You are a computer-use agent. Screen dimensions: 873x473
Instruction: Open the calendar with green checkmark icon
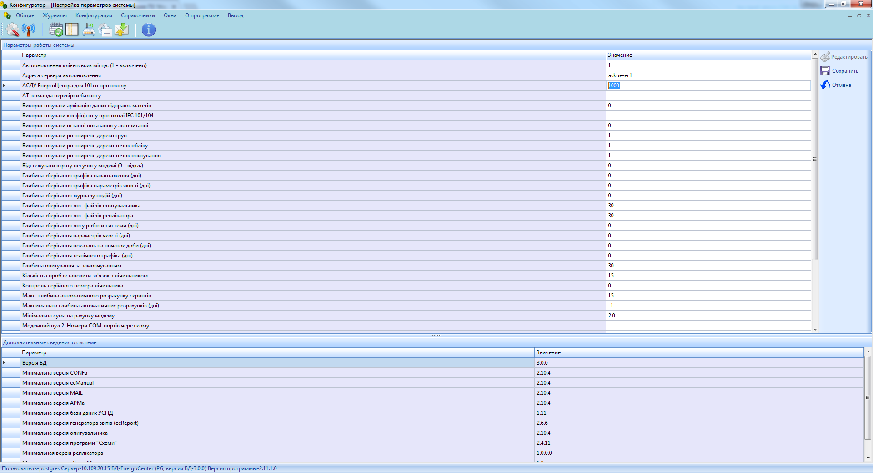(x=56, y=30)
